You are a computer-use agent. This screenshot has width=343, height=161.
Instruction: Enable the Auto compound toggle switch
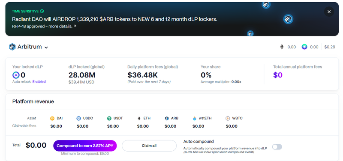[277, 147]
